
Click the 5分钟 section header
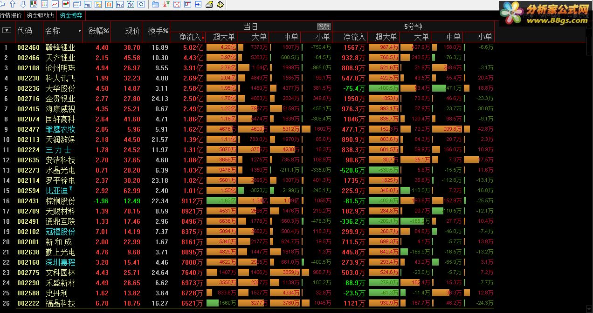click(x=413, y=27)
